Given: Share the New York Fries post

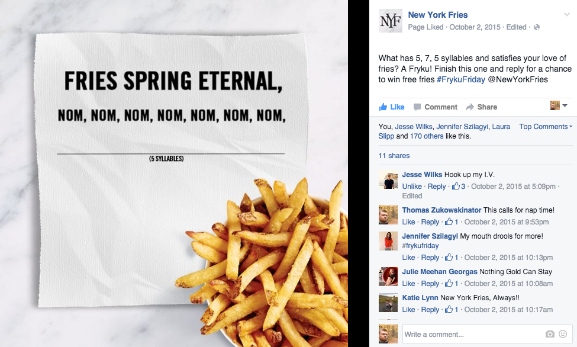Looking at the screenshot, I should pyautogui.click(x=481, y=107).
